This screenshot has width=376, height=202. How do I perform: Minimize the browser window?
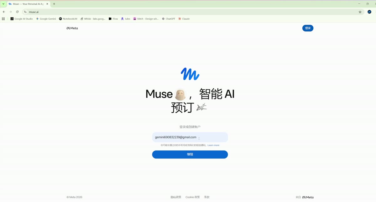pyautogui.click(x=359, y=4)
